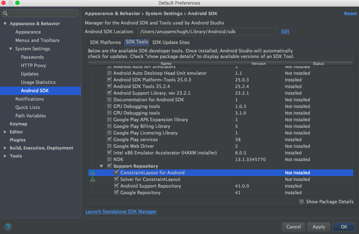Check the NDK checkbox
The height and width of the screenshot is (234, 359).
[110, 159]
